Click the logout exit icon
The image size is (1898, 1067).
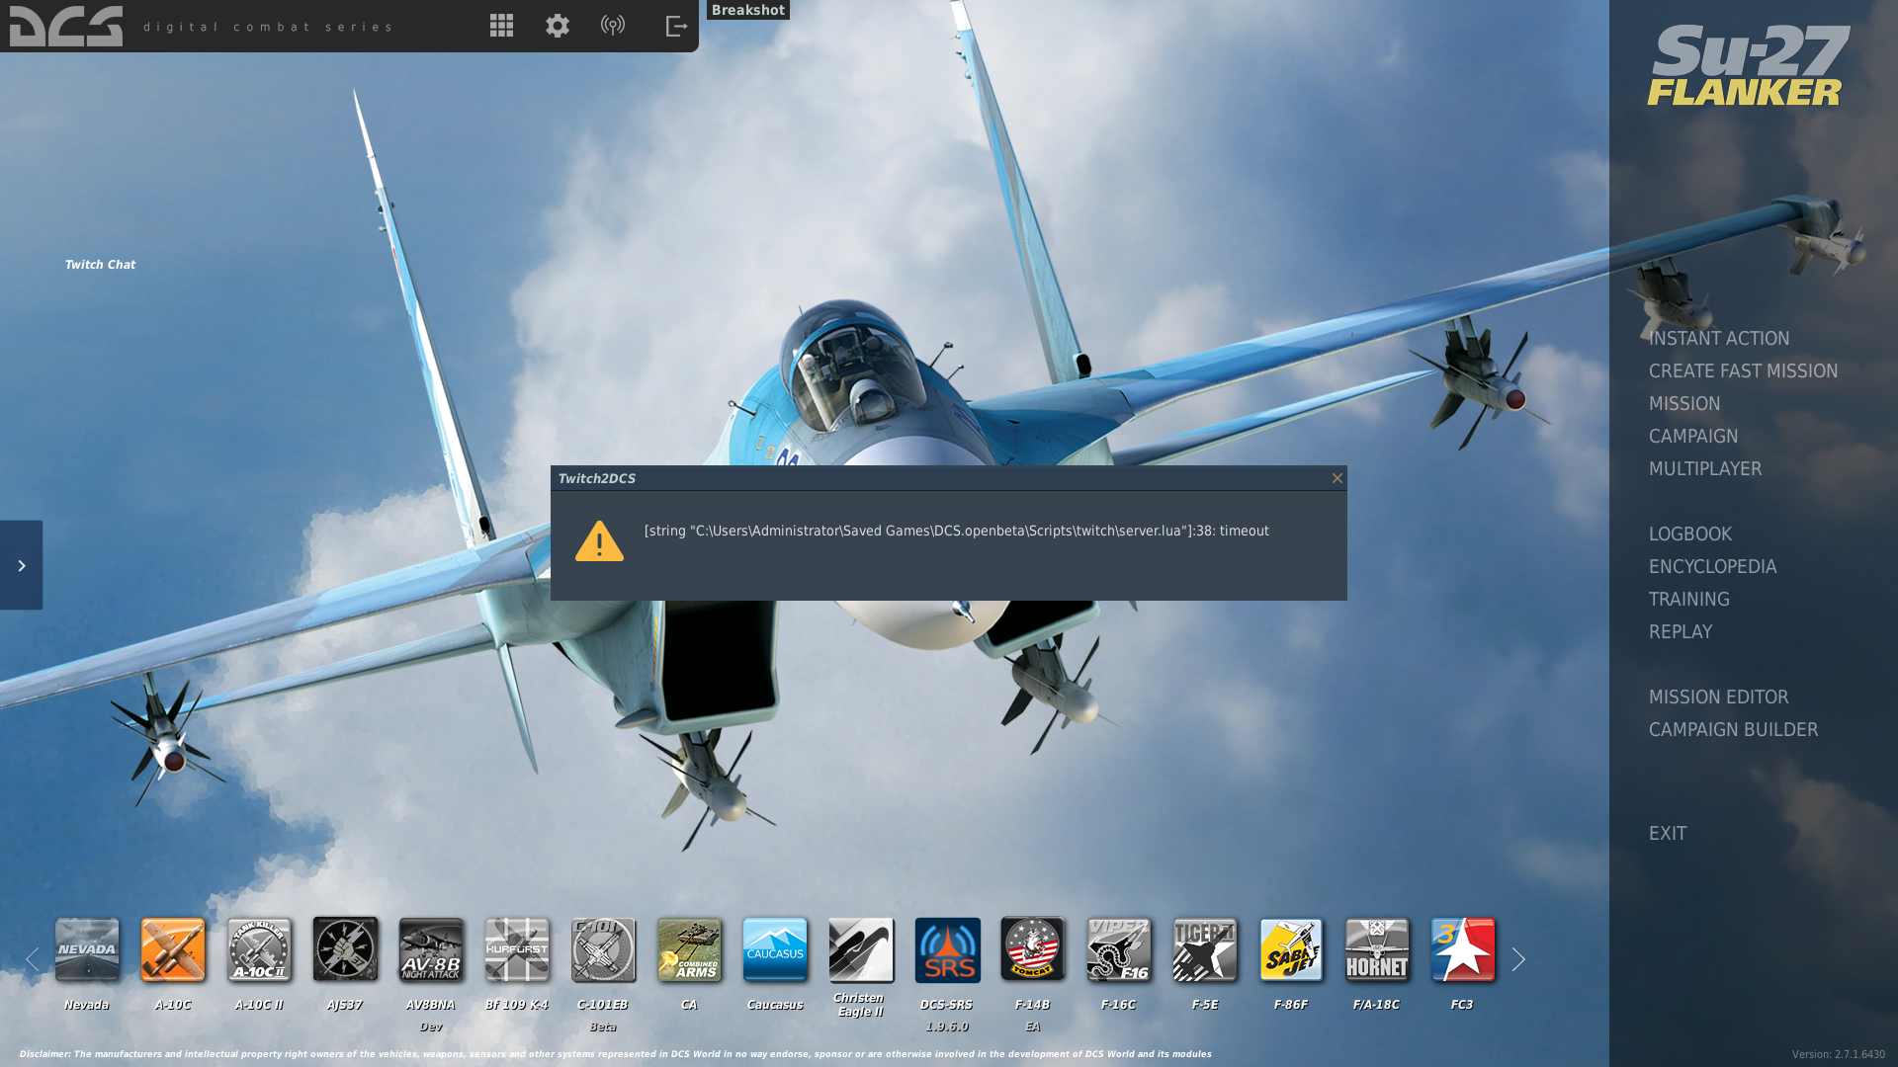pyautogui.click(x=676, y=26)
